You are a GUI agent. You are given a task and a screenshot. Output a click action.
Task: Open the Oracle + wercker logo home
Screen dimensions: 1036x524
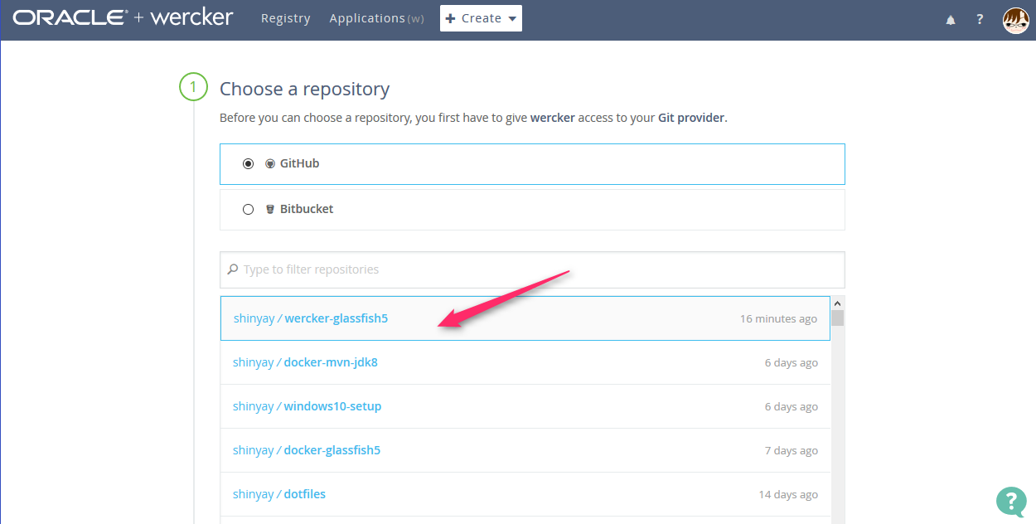(x=123, y=17)
